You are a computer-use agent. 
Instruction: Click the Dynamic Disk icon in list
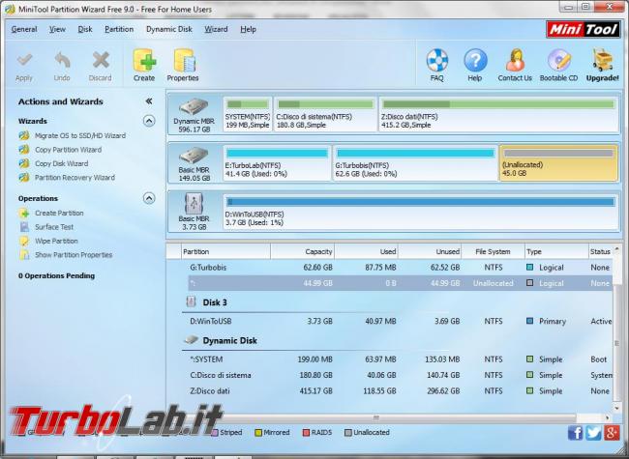(192, 340)
